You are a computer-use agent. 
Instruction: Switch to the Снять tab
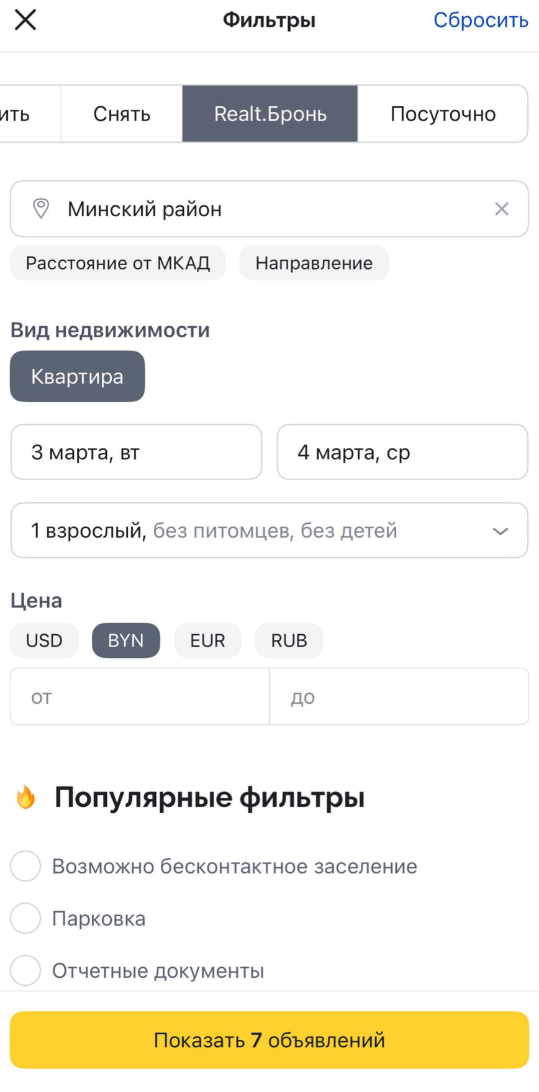point(122,114)
